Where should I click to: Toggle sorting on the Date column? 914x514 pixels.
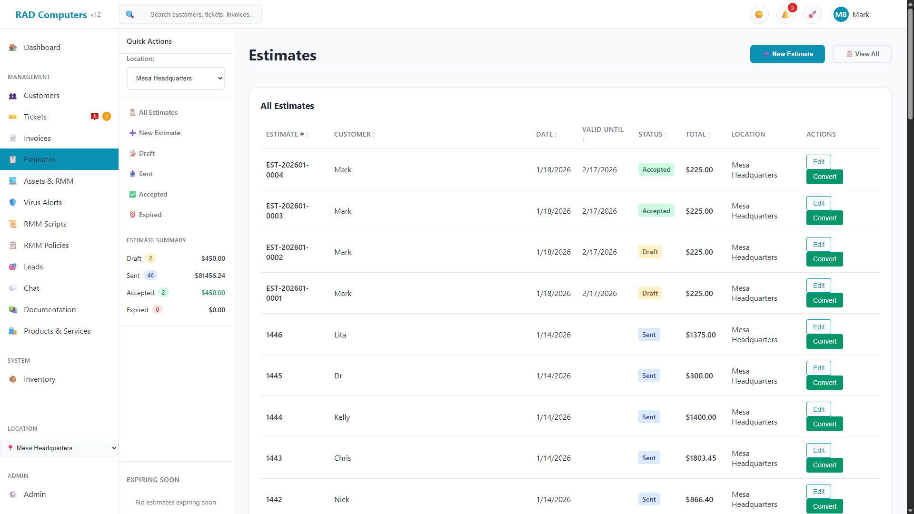coord(546,134)
